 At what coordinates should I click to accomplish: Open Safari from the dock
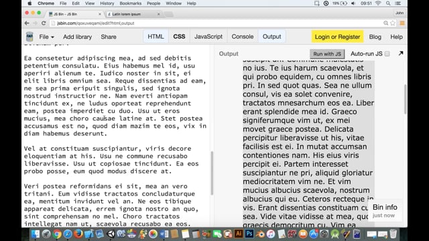point(68,234)
